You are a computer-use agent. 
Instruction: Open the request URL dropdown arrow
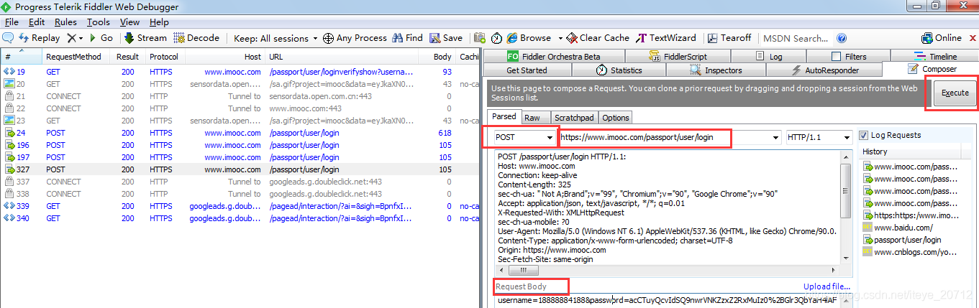(775, 137)
